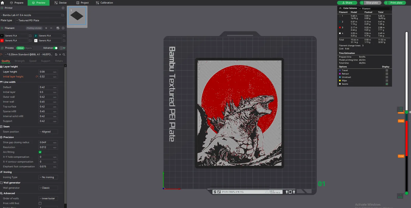Click the Print plate button
This screenshot has width=411, height=208.
pos(397,3)
